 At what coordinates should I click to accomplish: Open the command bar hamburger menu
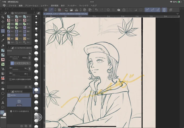[46, 10]
